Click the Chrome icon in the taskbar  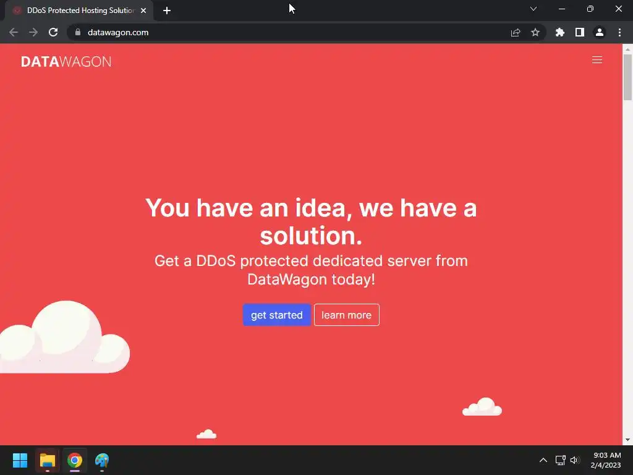pyautogui.click(x=75, y=460)
